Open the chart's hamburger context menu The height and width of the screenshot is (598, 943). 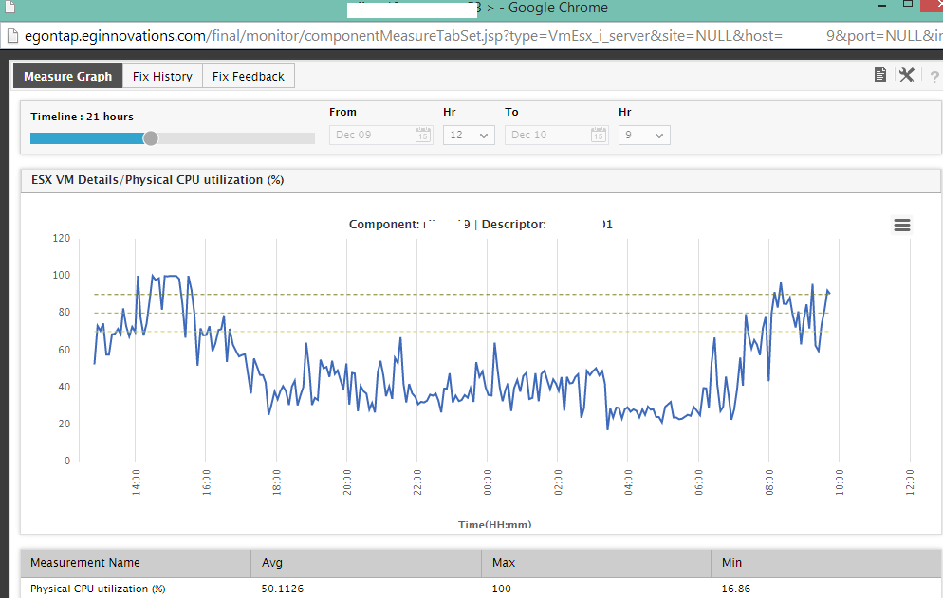coord(901,225)
